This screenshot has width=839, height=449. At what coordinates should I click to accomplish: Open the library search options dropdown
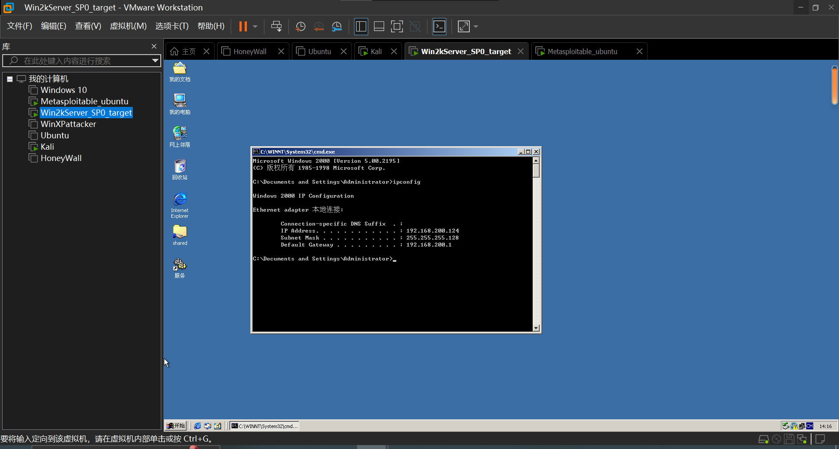155,61
